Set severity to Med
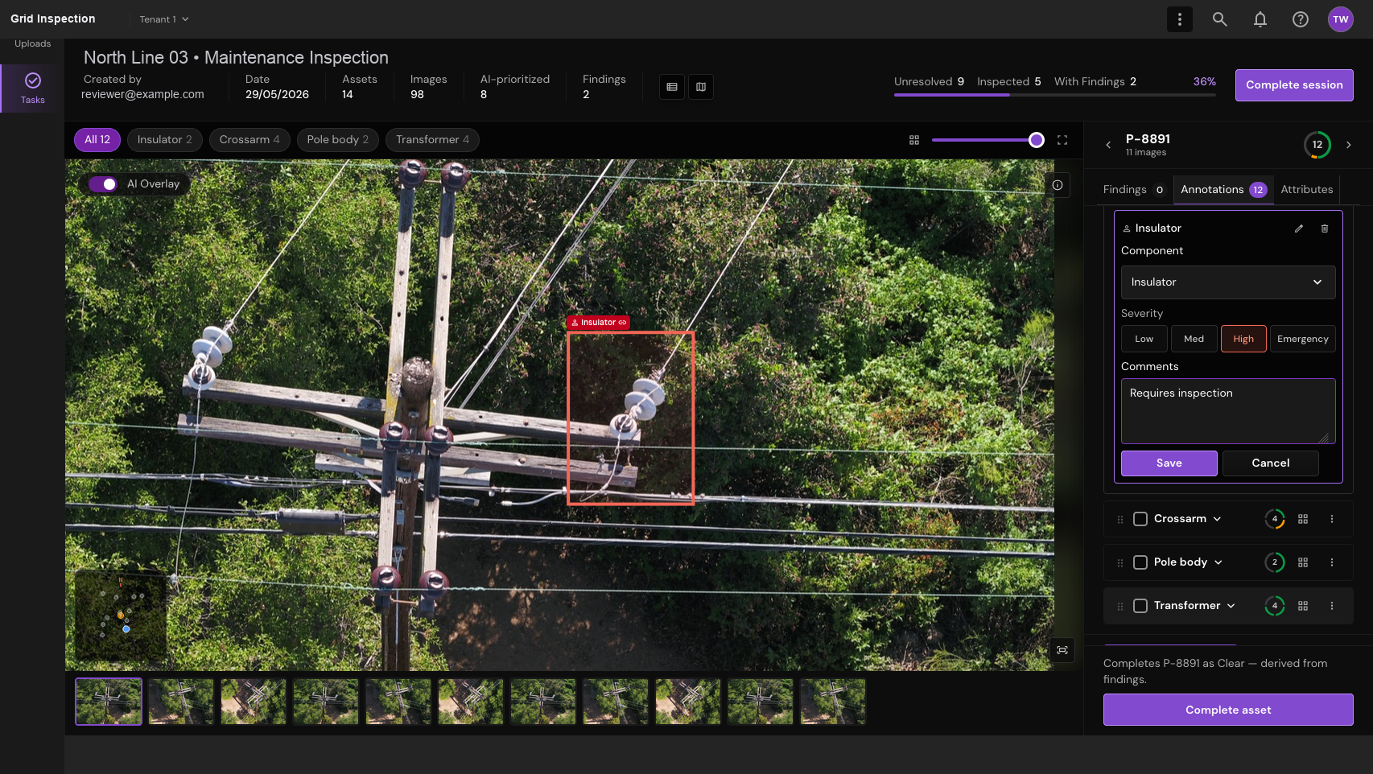 click(1194, 339)
